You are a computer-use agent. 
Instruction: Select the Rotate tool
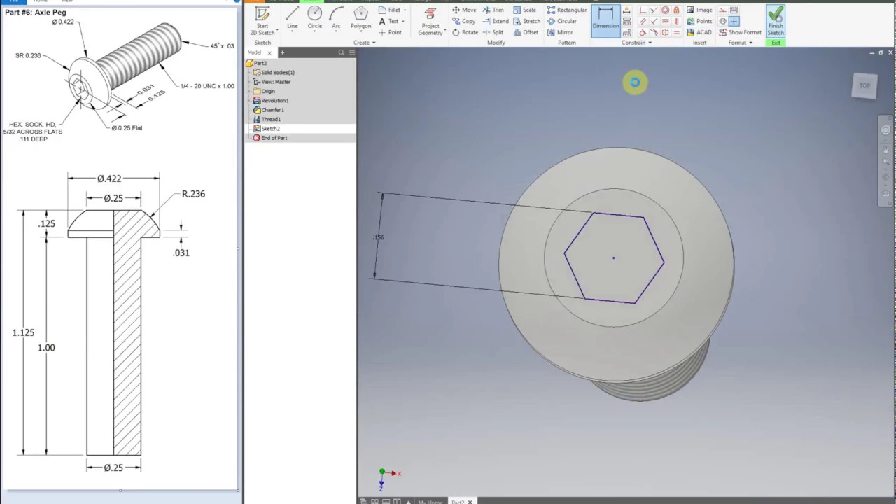point(465,32)
